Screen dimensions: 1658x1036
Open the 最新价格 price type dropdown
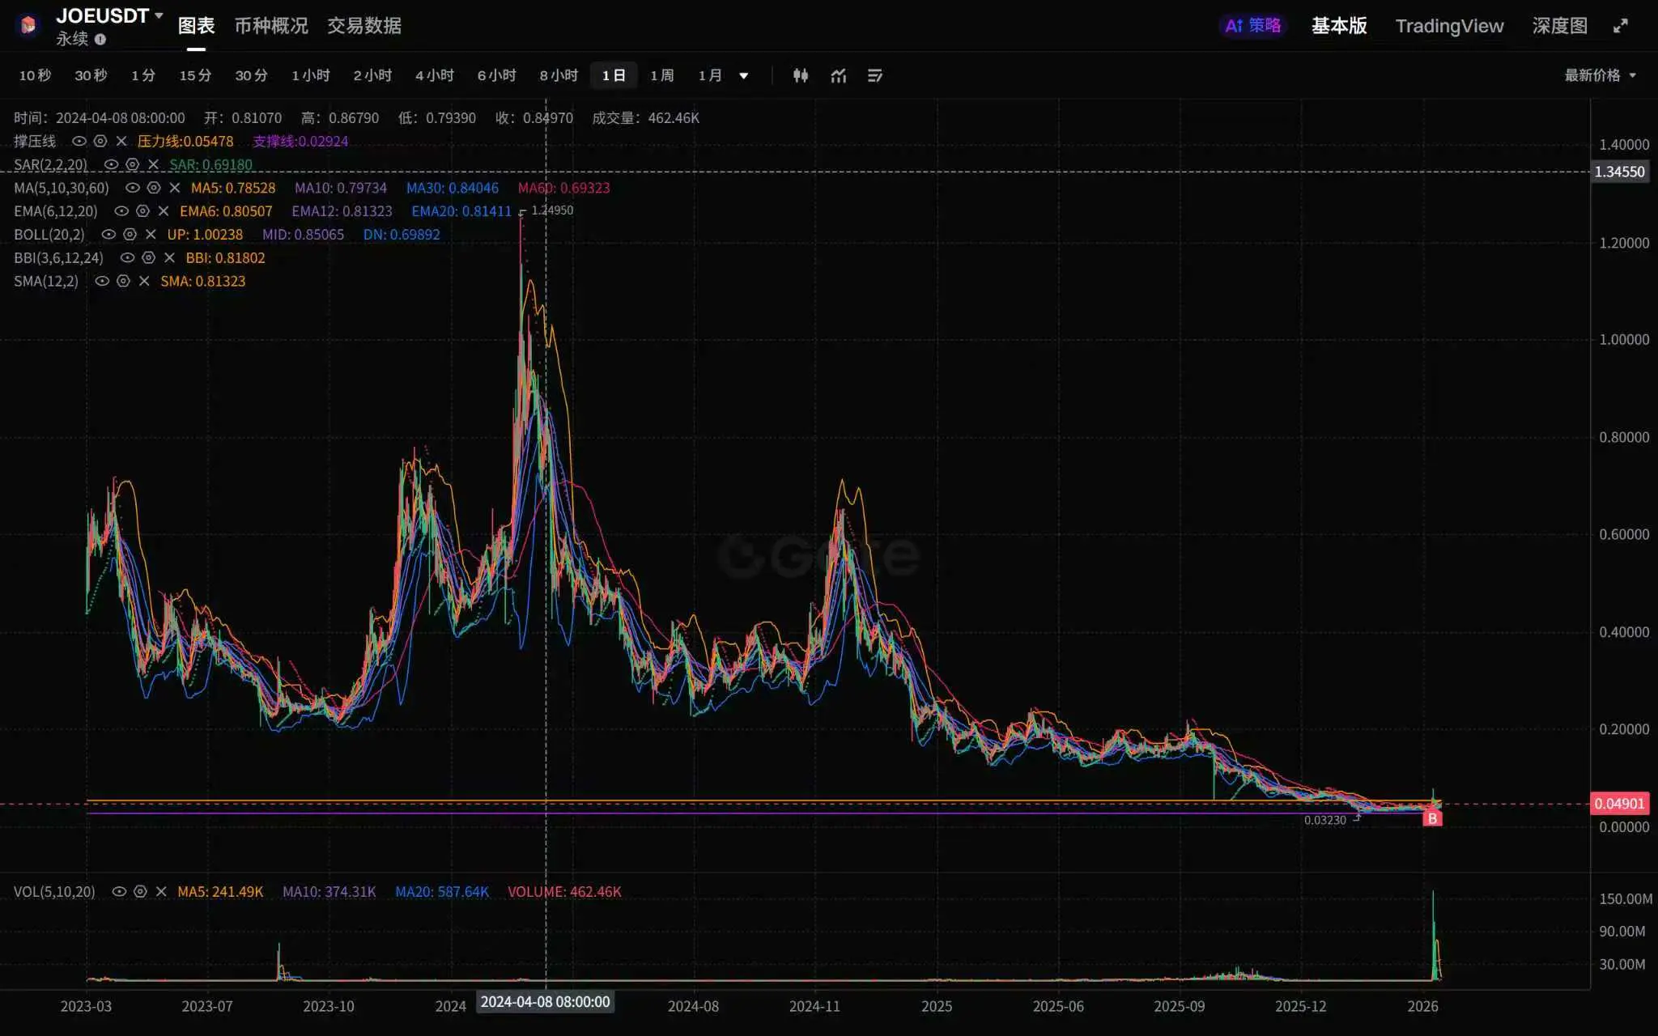[1600, 75]
